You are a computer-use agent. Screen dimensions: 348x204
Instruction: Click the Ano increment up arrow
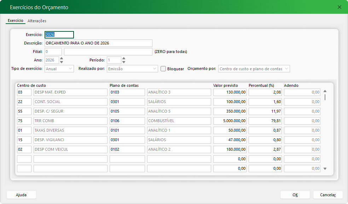pos(62,59)
